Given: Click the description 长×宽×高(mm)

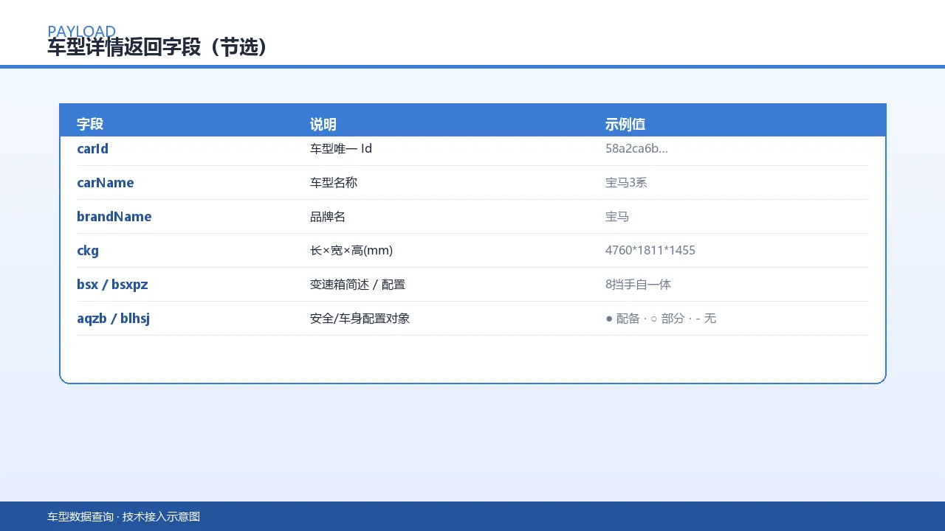Looking at the screenshot, I should click(351, 251).
